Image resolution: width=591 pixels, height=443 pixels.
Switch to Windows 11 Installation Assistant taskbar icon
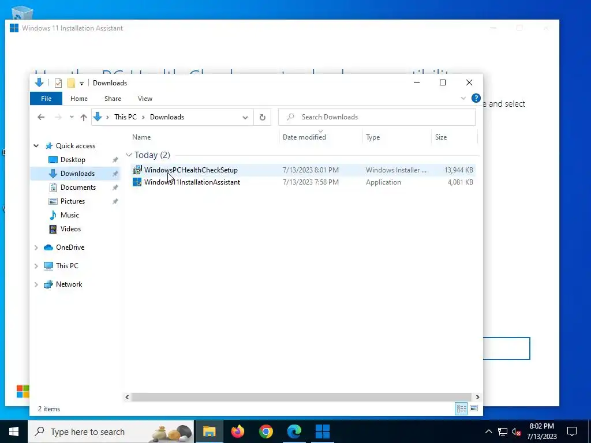pos(322,431)
